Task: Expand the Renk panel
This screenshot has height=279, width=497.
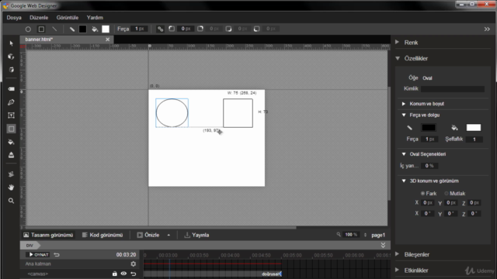Action: [x=397, y=42]
